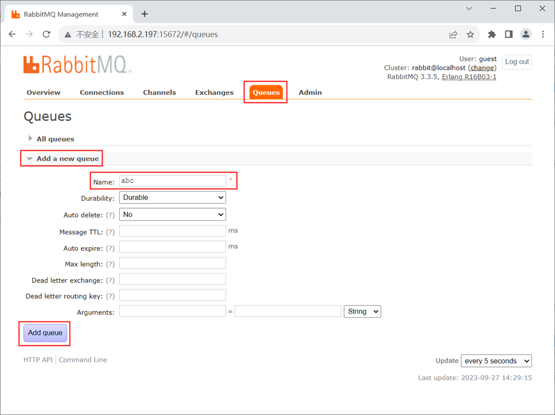Open the Chrome three-dot menu
Image resolution: width=555 pixels, height=415 pixels.
pos(543,34)
